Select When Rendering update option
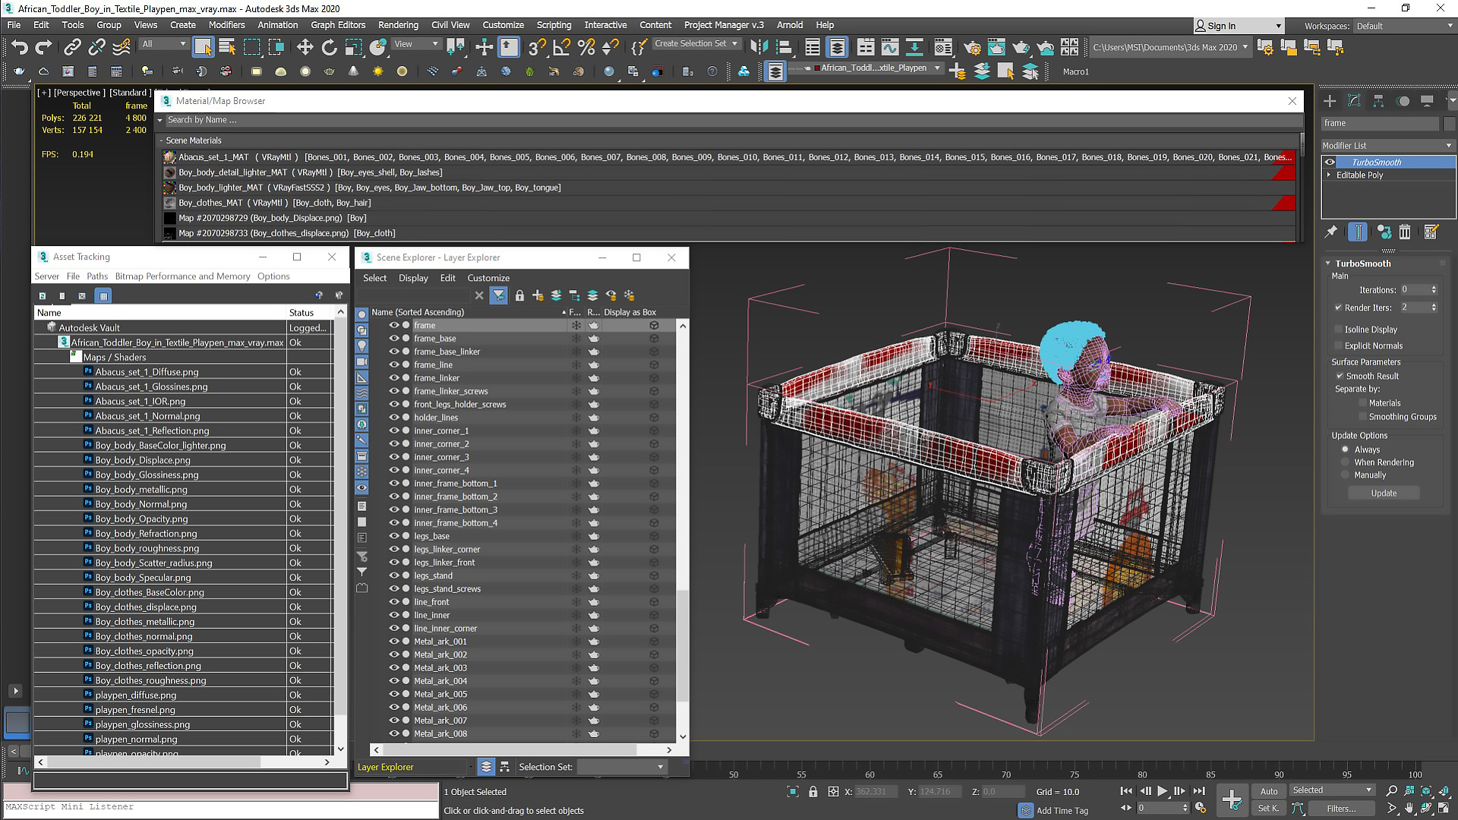 [1345, 462]
